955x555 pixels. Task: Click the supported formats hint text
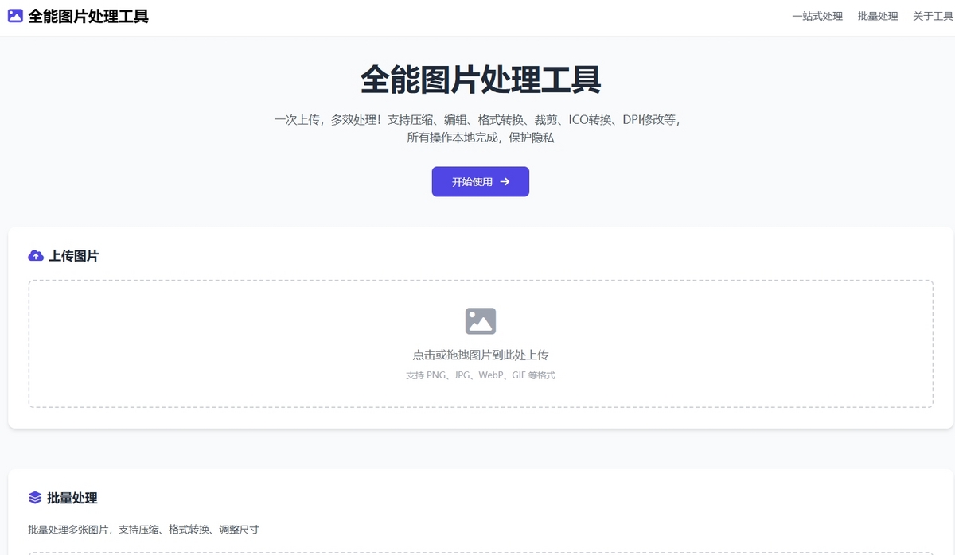pyautogui.click(x=480, y=375)
